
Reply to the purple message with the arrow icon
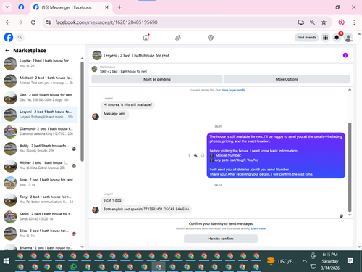tap(195, 155)
